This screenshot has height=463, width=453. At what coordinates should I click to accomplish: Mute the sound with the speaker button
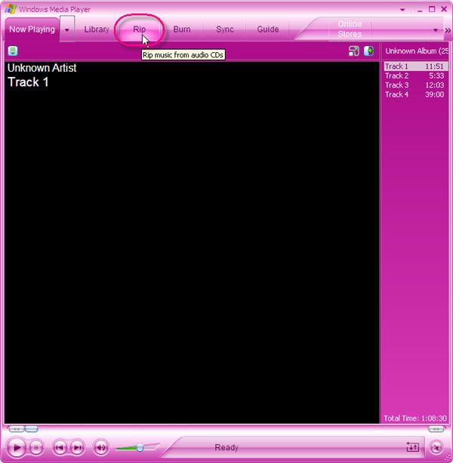click(x=100, y=448)
